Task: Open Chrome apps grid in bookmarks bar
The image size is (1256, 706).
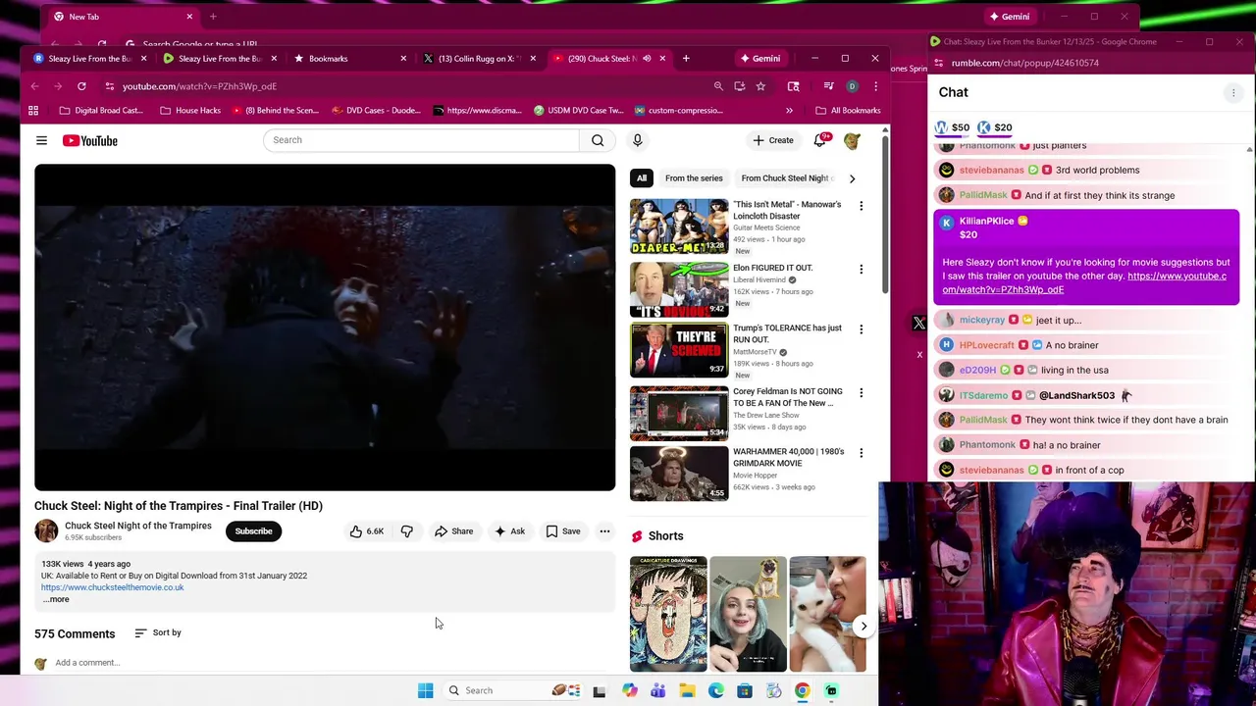Action: click(x=33, y=111)
